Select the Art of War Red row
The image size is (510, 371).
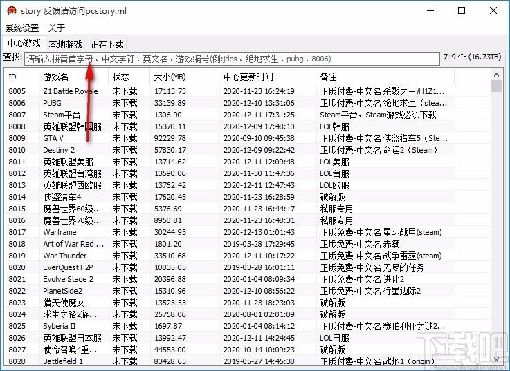(248, 244)
